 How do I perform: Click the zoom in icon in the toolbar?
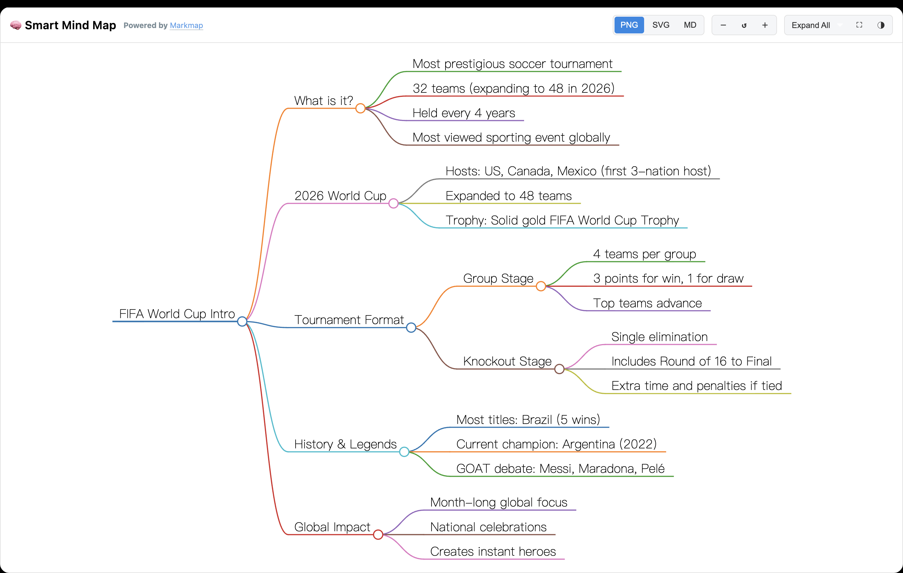(x=765, y=25)
